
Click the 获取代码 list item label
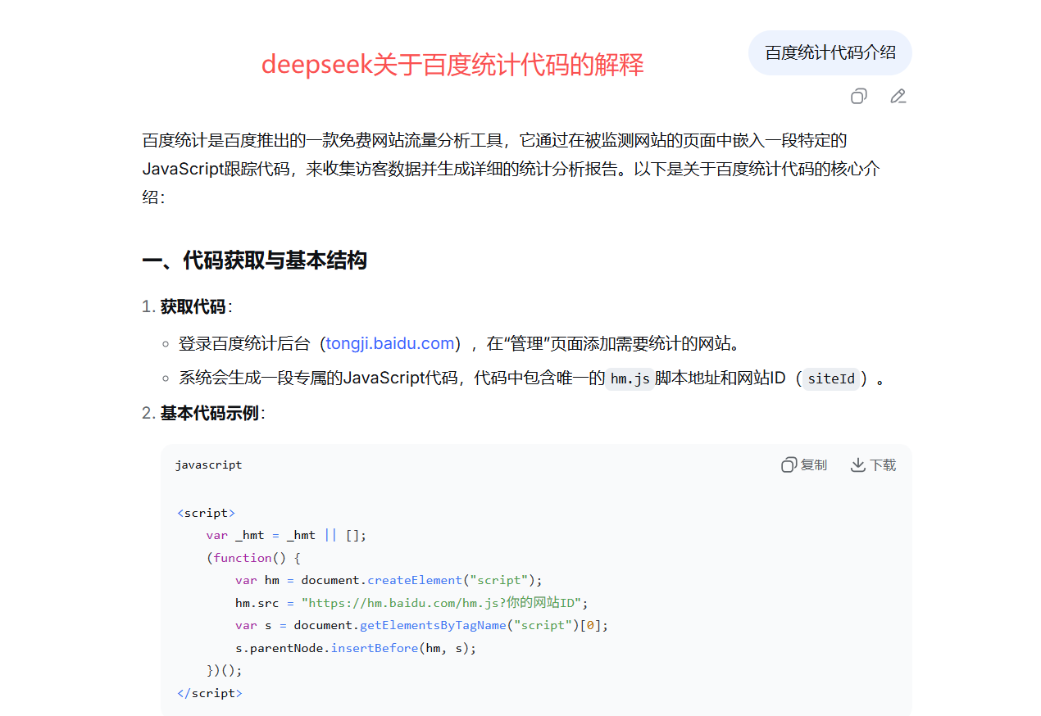coord(193,306)
